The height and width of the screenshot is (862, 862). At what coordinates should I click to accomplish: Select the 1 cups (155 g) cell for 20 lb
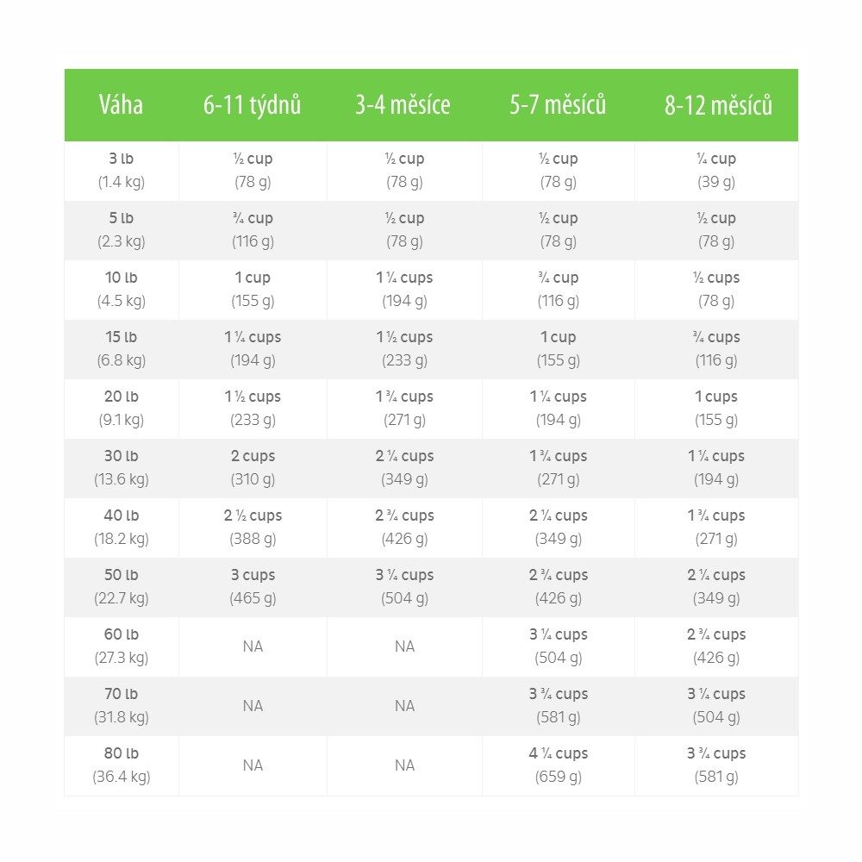tap(716, 409)
